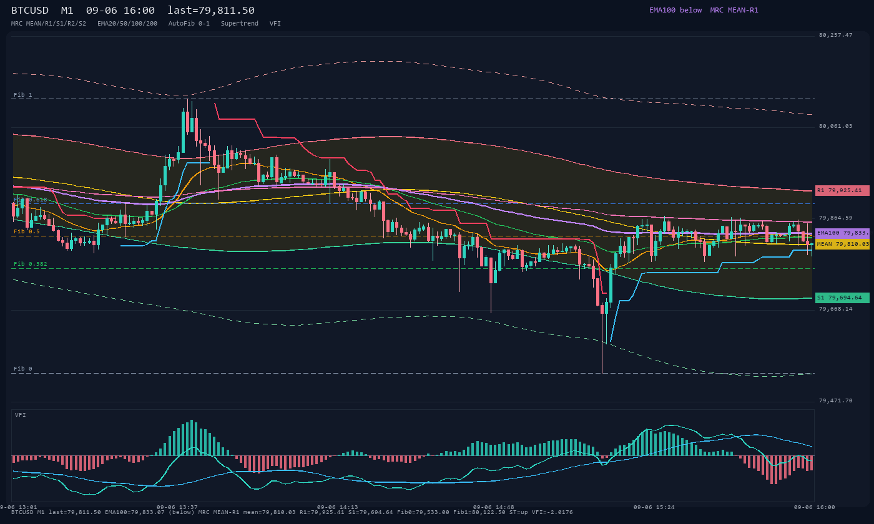Image resolution: width=874 pixels, height=524 pixels.
Task: Click the 09-06 14:48 time axis label
Action: coord(494,507)
